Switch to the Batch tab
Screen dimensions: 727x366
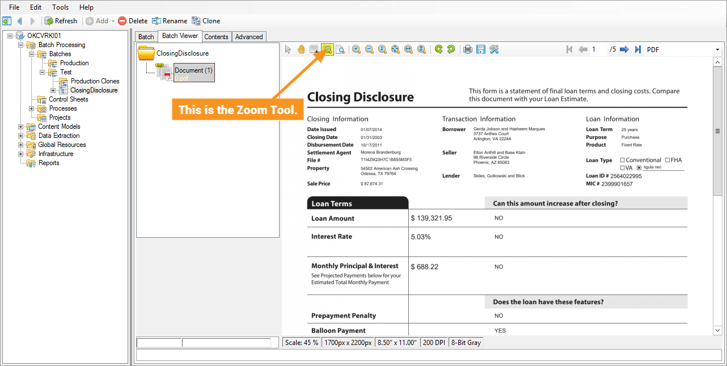146,37
